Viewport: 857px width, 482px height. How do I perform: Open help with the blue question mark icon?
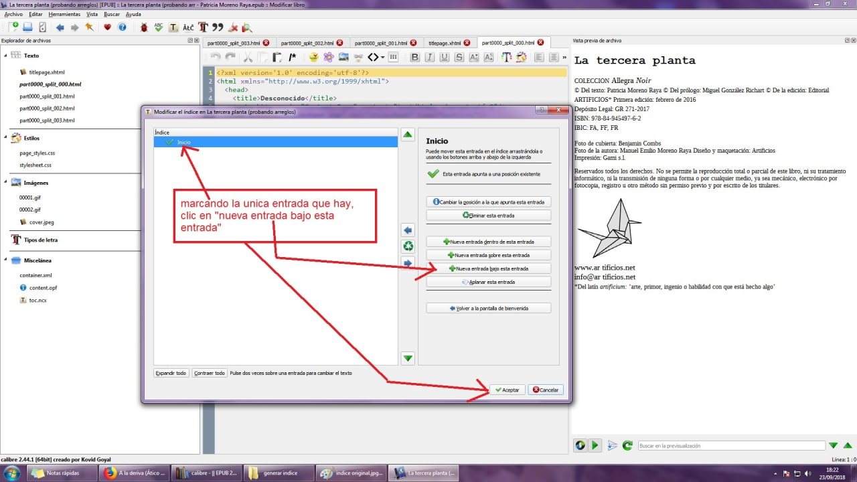pyautogui.click(x=122, y=27)
